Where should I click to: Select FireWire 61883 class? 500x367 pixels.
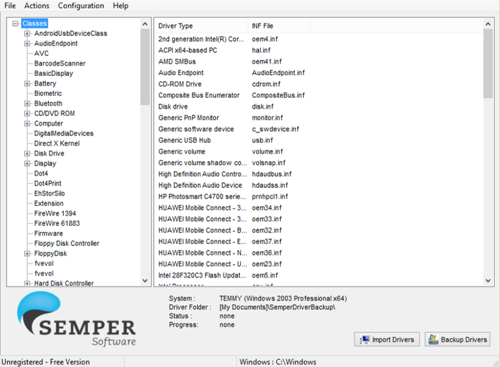point(57,223)
